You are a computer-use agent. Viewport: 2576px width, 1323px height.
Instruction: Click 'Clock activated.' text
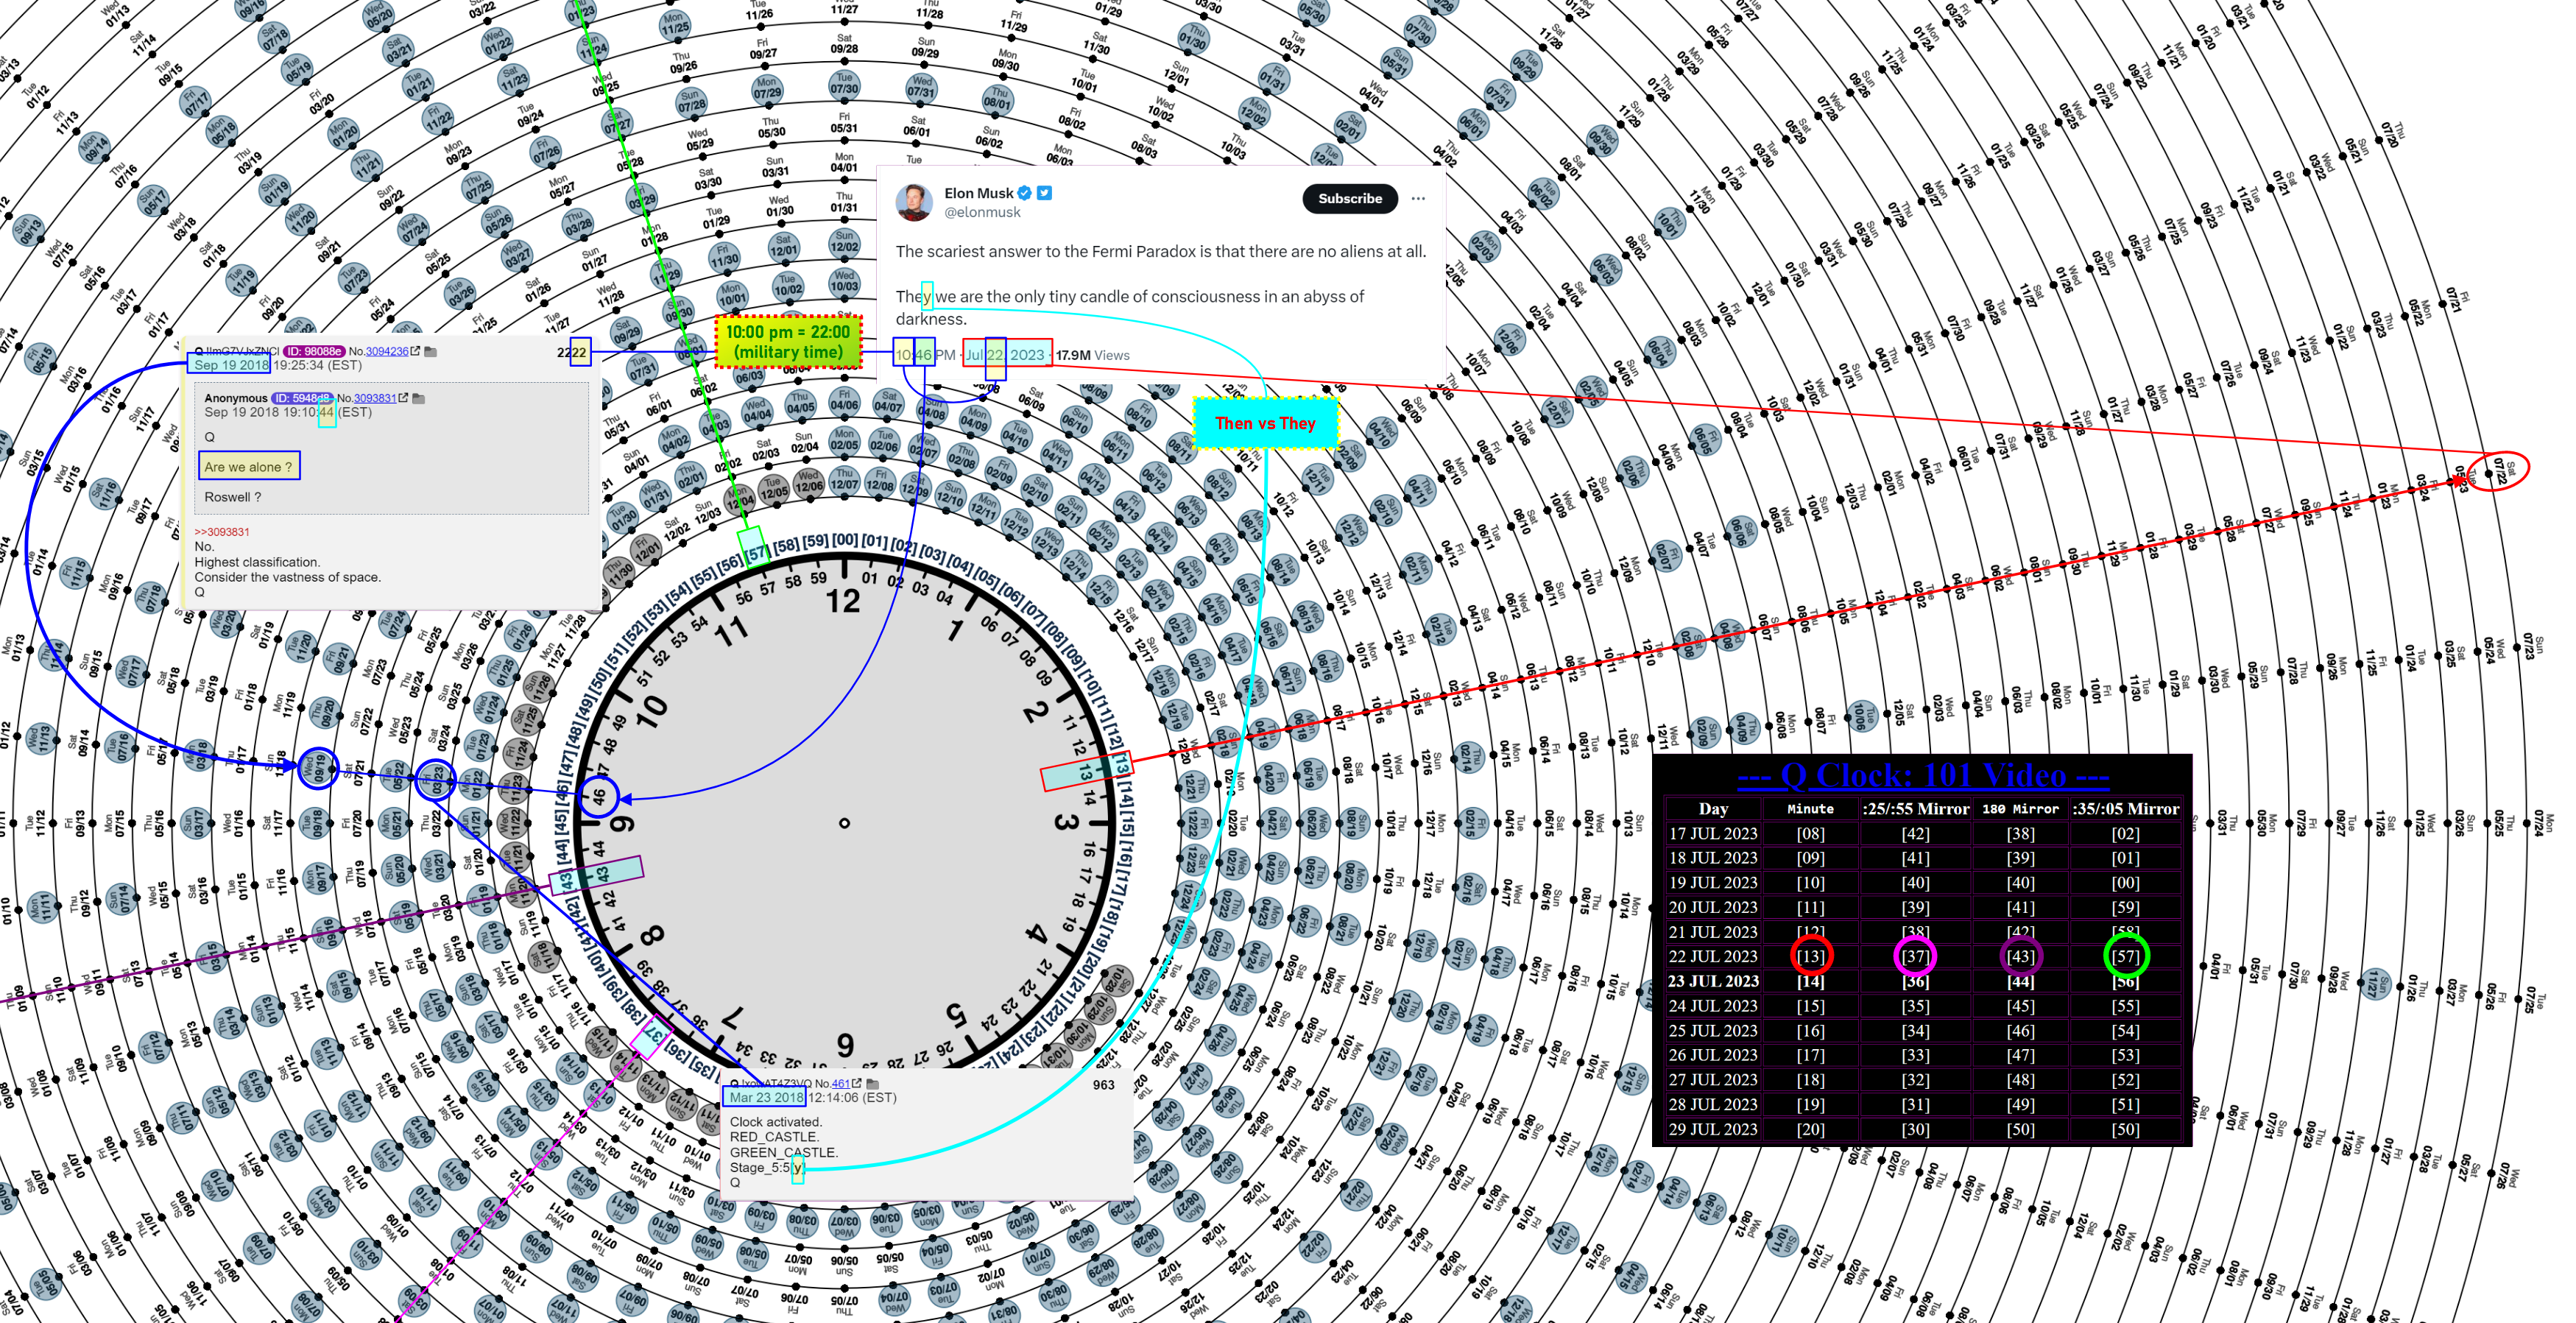(x=775, y=1122)
